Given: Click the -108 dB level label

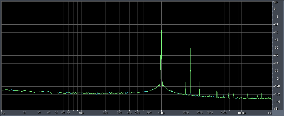Looking at the screenshot, I should point(276,79).
